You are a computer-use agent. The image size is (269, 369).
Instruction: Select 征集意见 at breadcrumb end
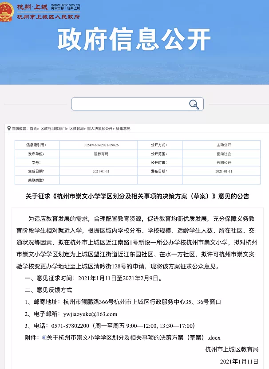123,129
